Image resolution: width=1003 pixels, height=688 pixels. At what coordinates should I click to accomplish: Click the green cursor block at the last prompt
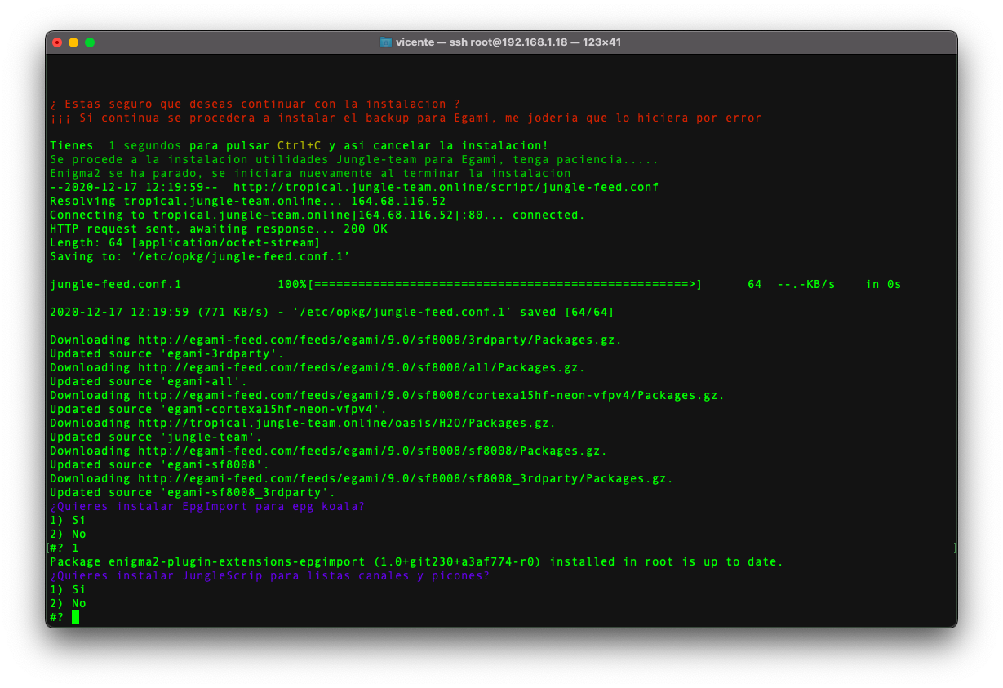[75, 617]
